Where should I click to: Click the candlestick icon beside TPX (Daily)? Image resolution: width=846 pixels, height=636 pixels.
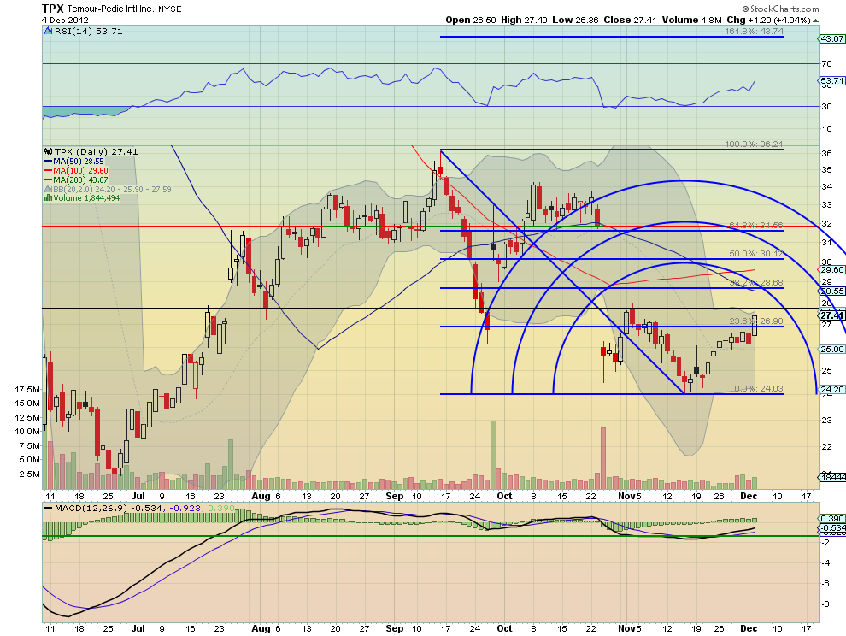pos(49,151)
